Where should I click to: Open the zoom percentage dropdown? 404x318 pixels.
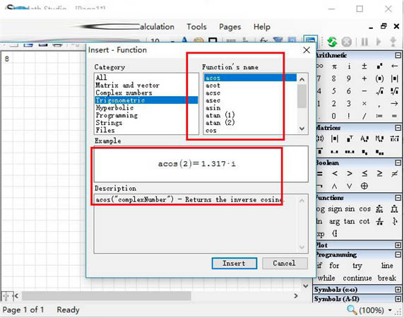pyautogui.click(x=390, y=310)
